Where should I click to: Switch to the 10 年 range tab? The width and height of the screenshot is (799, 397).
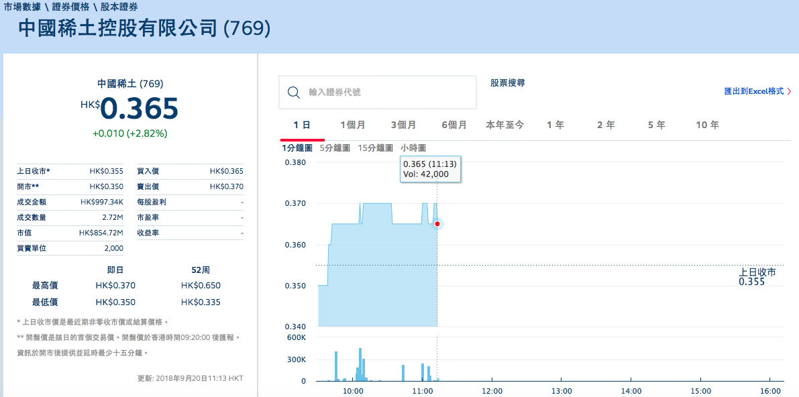[707, 125]
